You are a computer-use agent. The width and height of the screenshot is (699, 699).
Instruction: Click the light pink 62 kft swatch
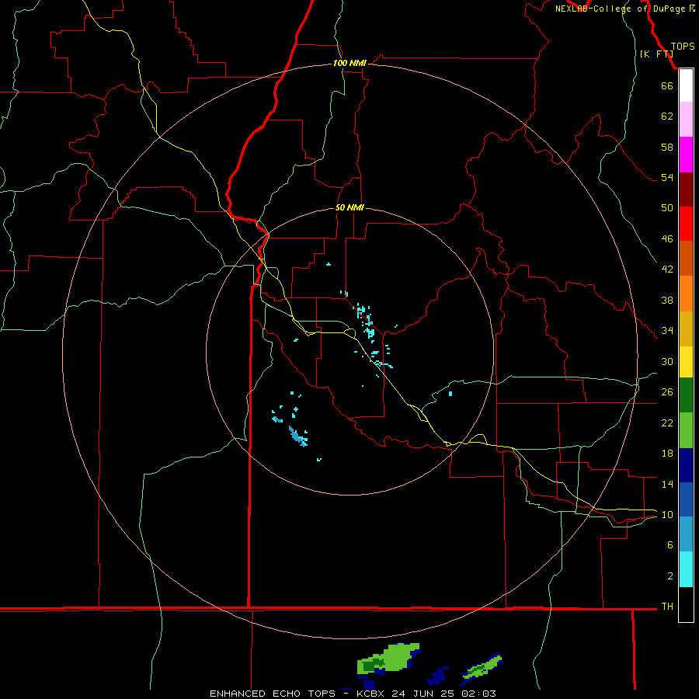click(x=686, y=120)
